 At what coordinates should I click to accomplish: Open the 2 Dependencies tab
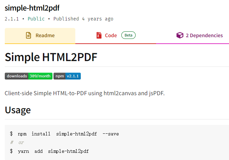coord(199,35)
